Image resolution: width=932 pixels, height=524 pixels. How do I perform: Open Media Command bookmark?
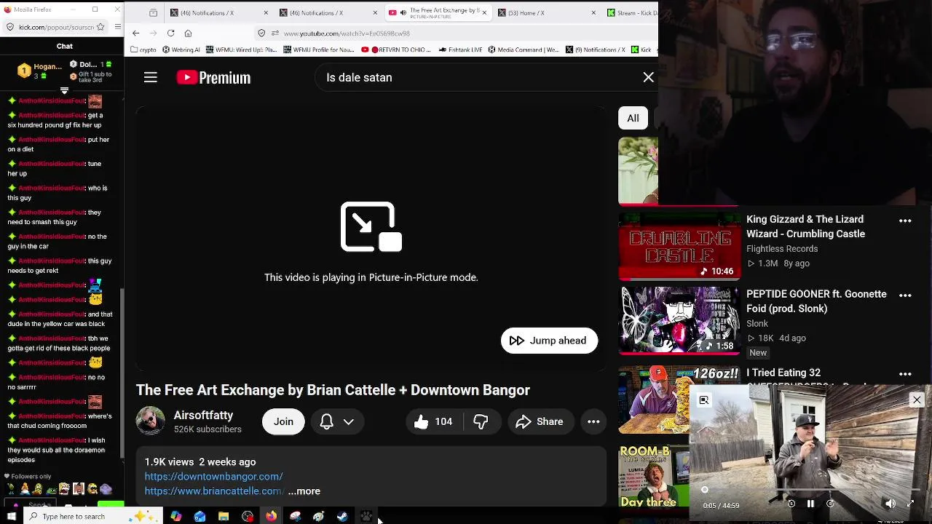pyautogui.click(x=523, y=49)
